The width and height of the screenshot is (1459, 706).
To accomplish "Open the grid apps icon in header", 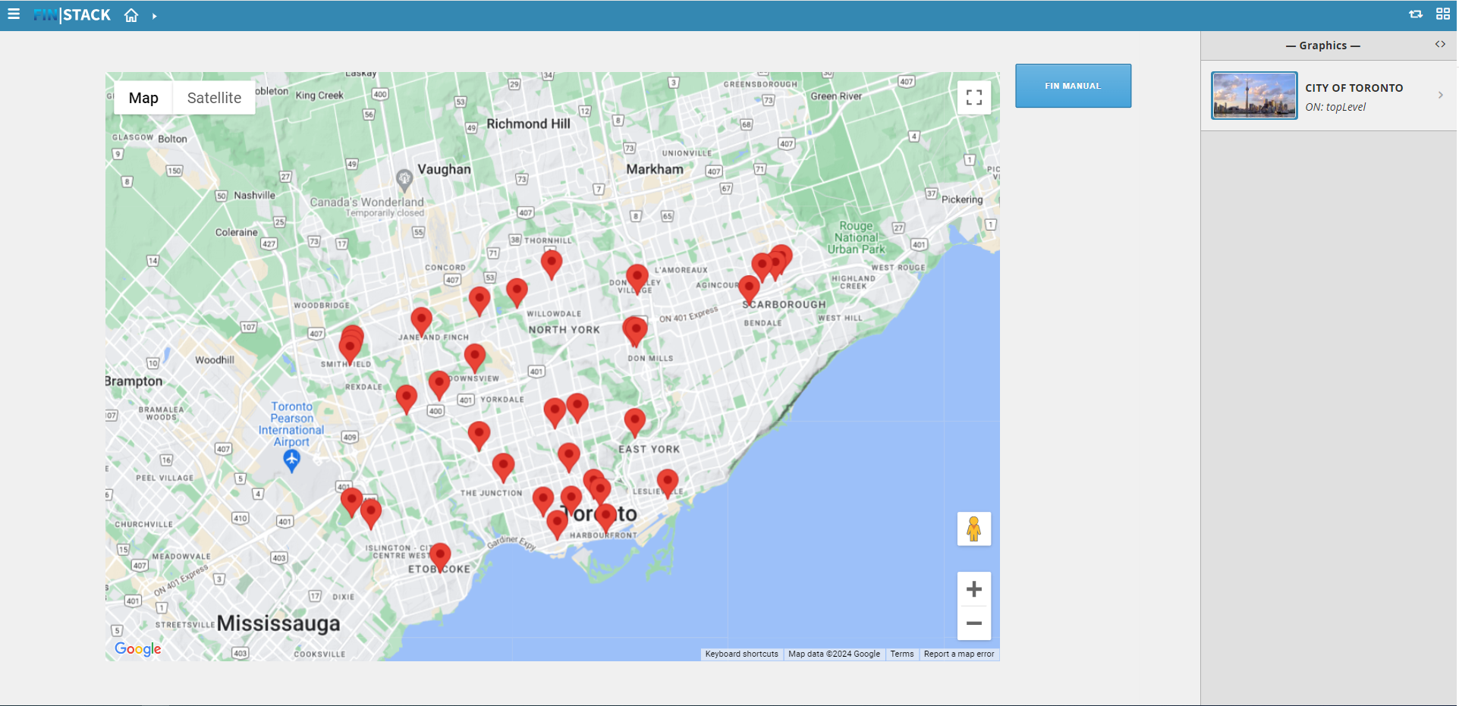I will pos(1443,14).
